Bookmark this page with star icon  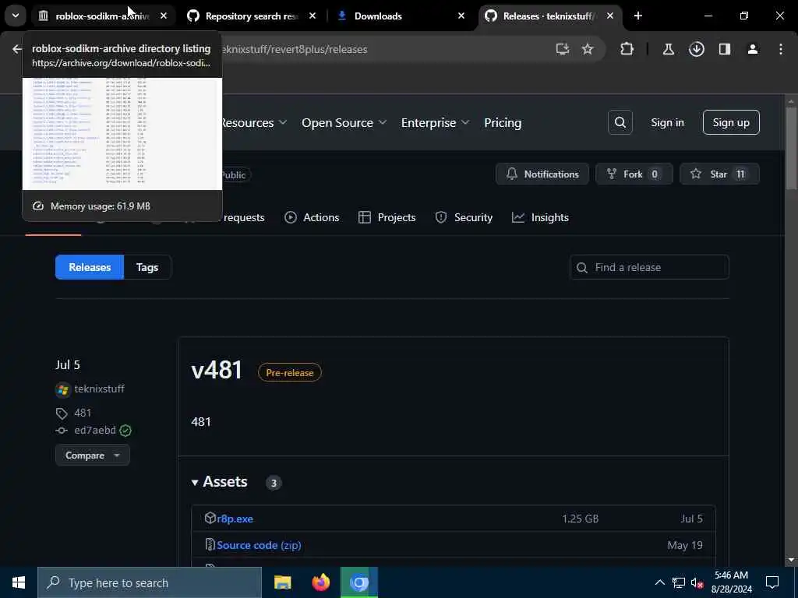point(588,49)
